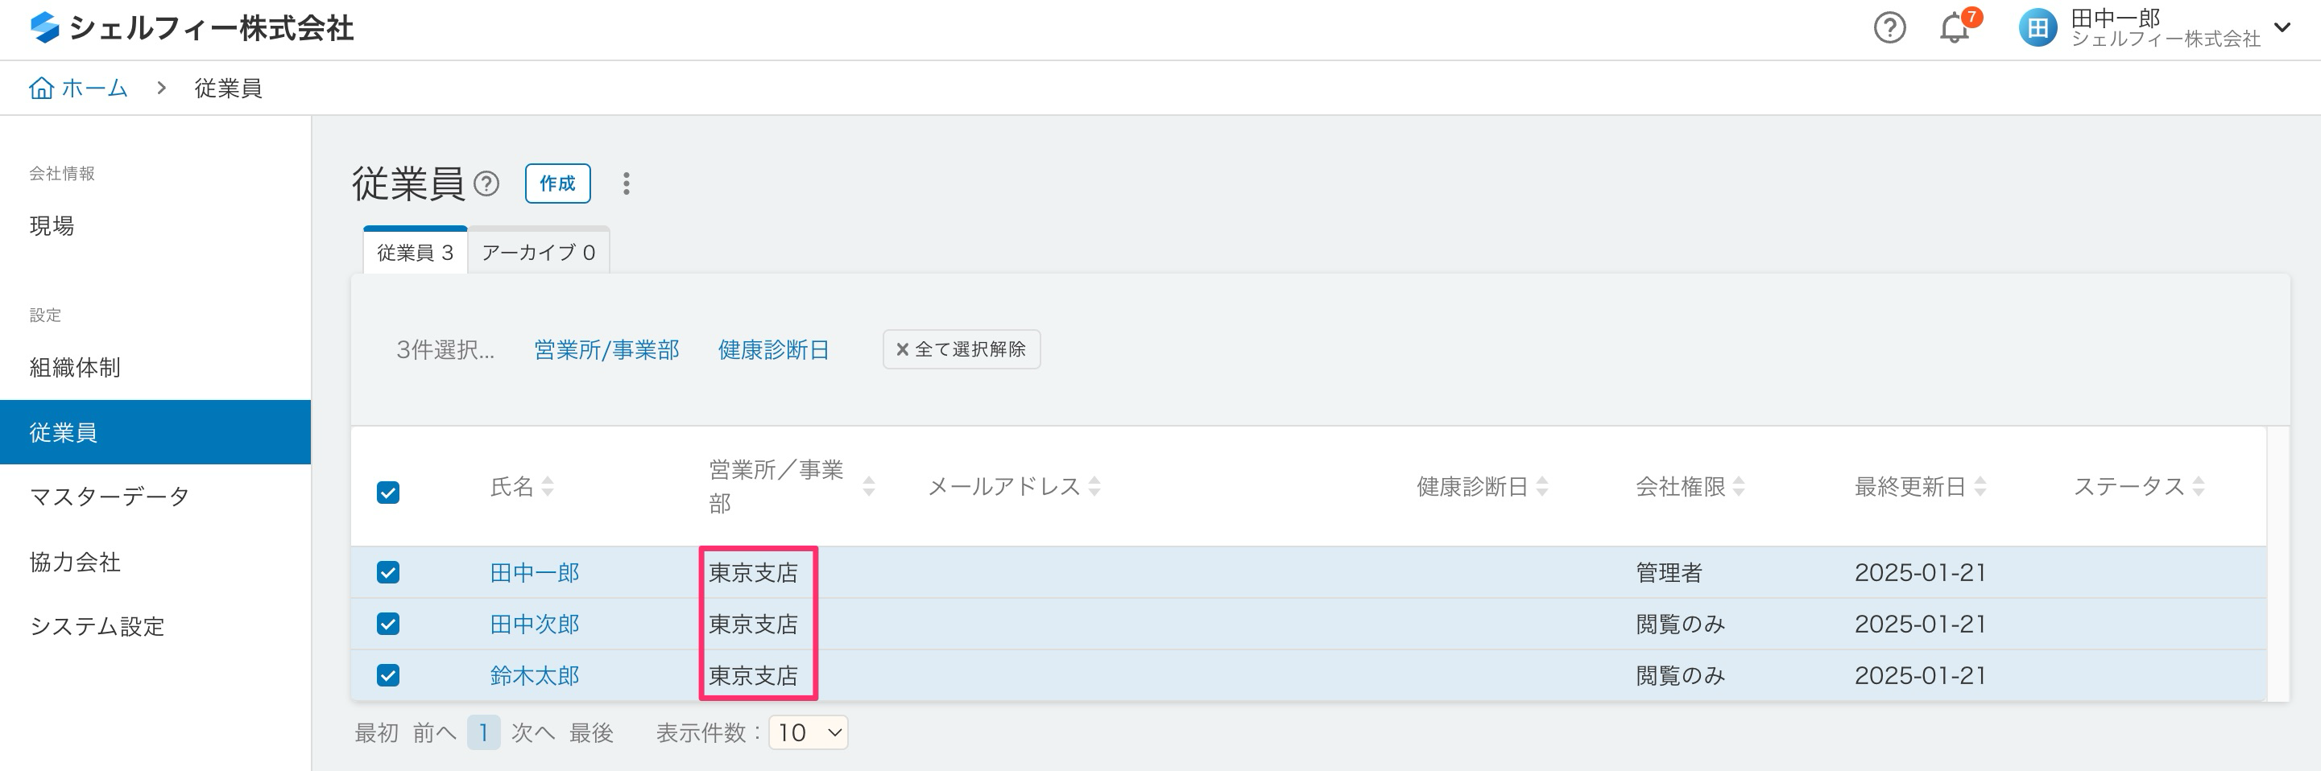The image size is (2321, 771).
Task: Uncheck the select-all header checkbox
Action: pos(388,493)
